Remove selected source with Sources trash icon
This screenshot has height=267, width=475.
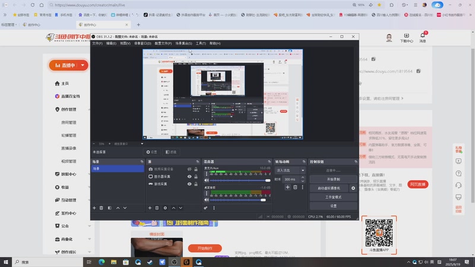(x=157, y=208)
